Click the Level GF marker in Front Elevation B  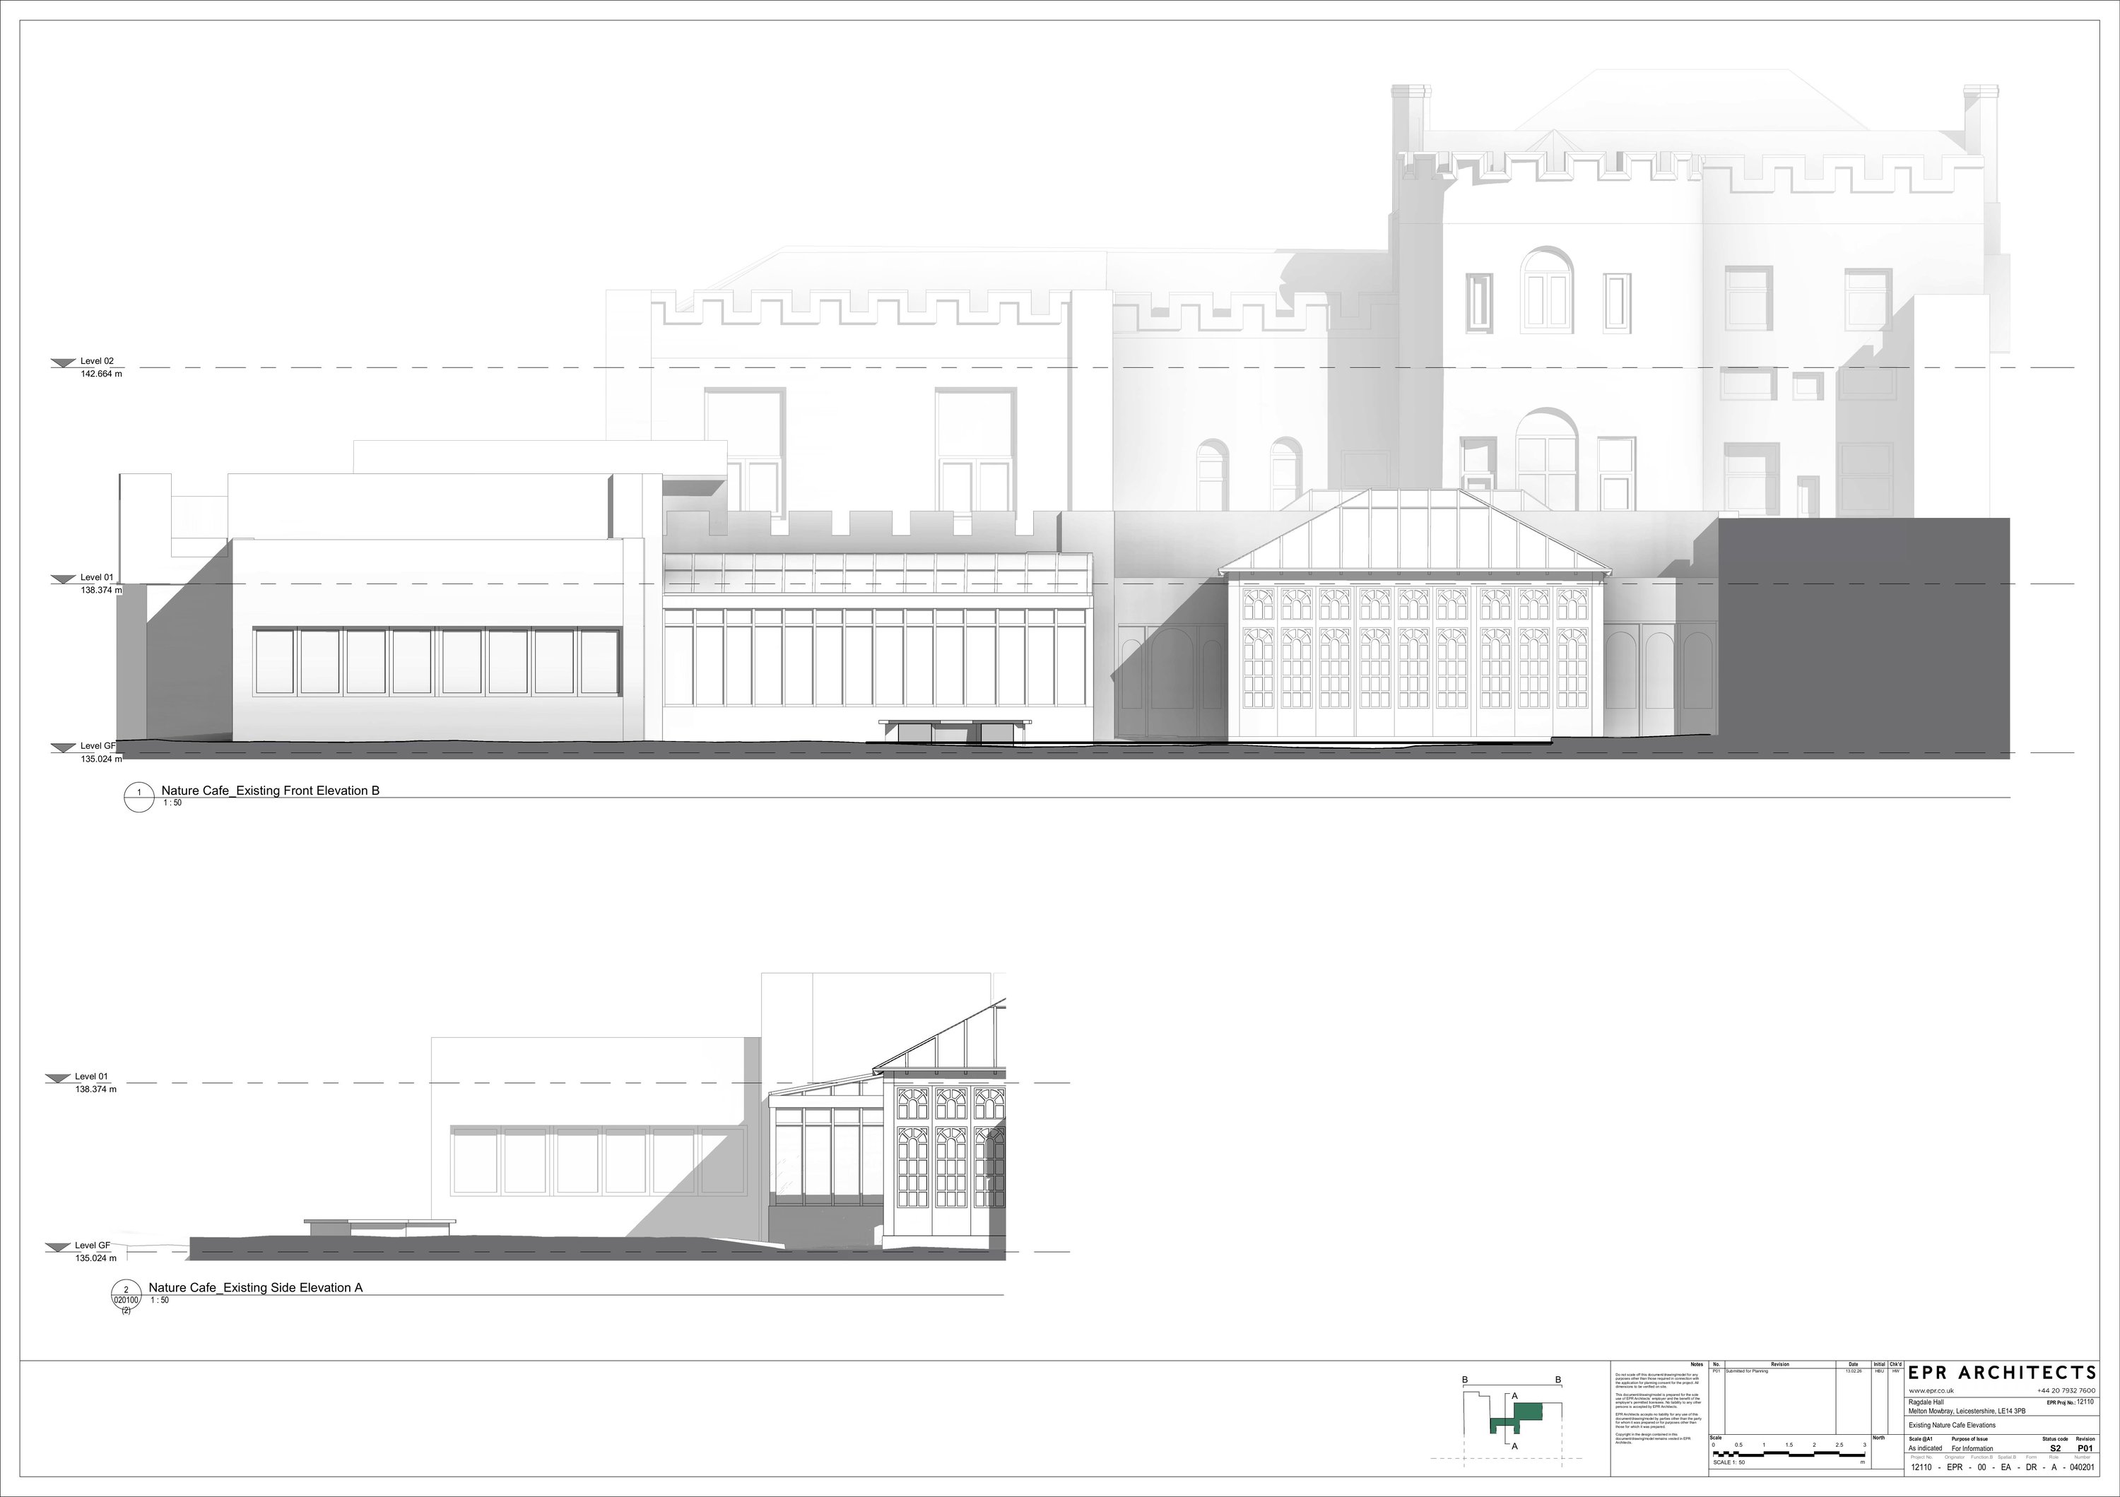click(64, 747)
